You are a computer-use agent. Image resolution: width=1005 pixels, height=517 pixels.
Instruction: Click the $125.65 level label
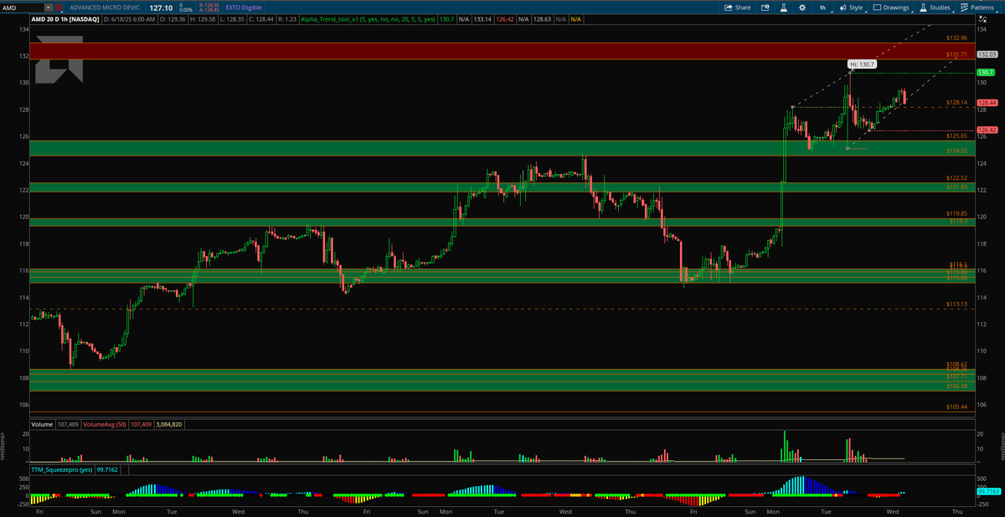[956, 136]
